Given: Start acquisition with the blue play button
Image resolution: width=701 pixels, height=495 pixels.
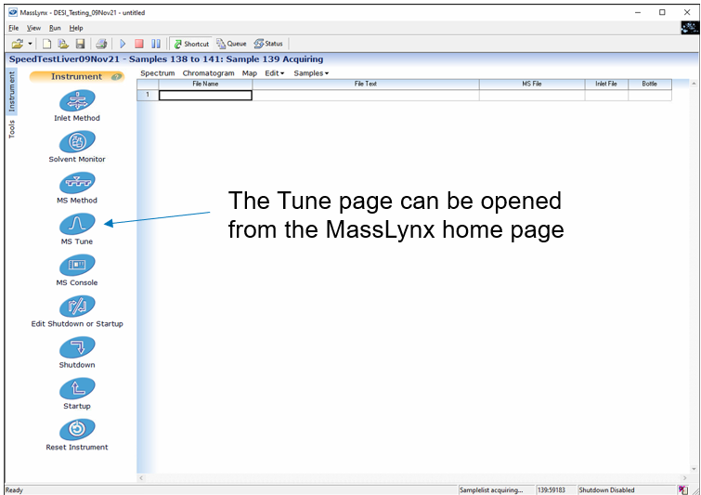Looking at the screenshot, I should tap(123, 44).
